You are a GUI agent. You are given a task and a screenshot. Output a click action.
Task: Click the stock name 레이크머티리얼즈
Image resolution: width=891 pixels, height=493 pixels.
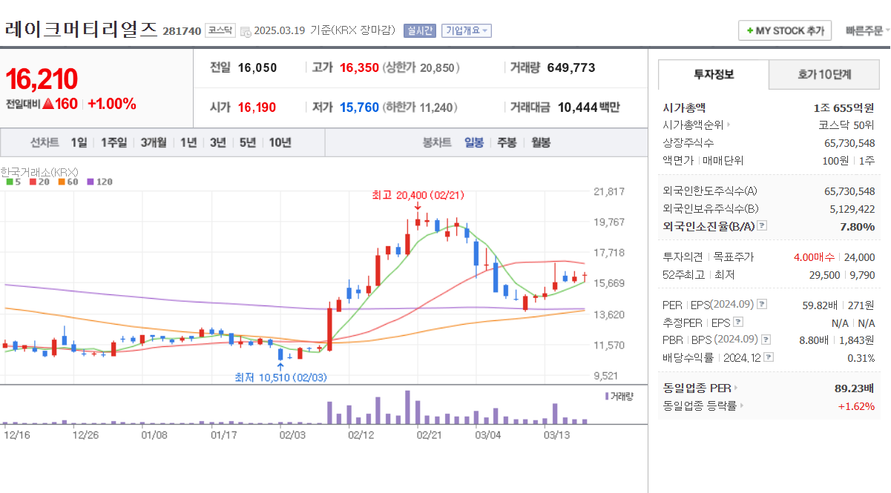(81, 30)
